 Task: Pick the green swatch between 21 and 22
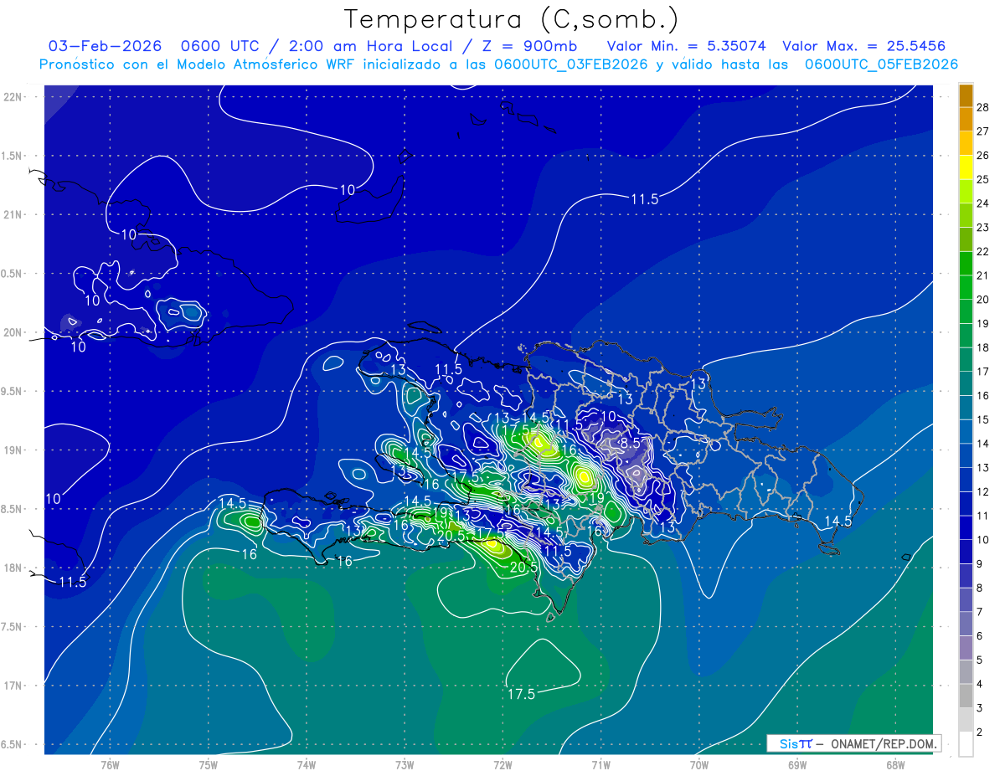coord(966,264)
